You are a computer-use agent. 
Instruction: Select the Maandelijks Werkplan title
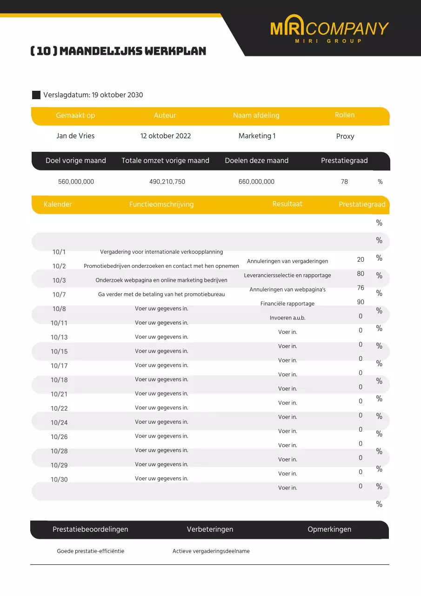[x=118, y=51]
